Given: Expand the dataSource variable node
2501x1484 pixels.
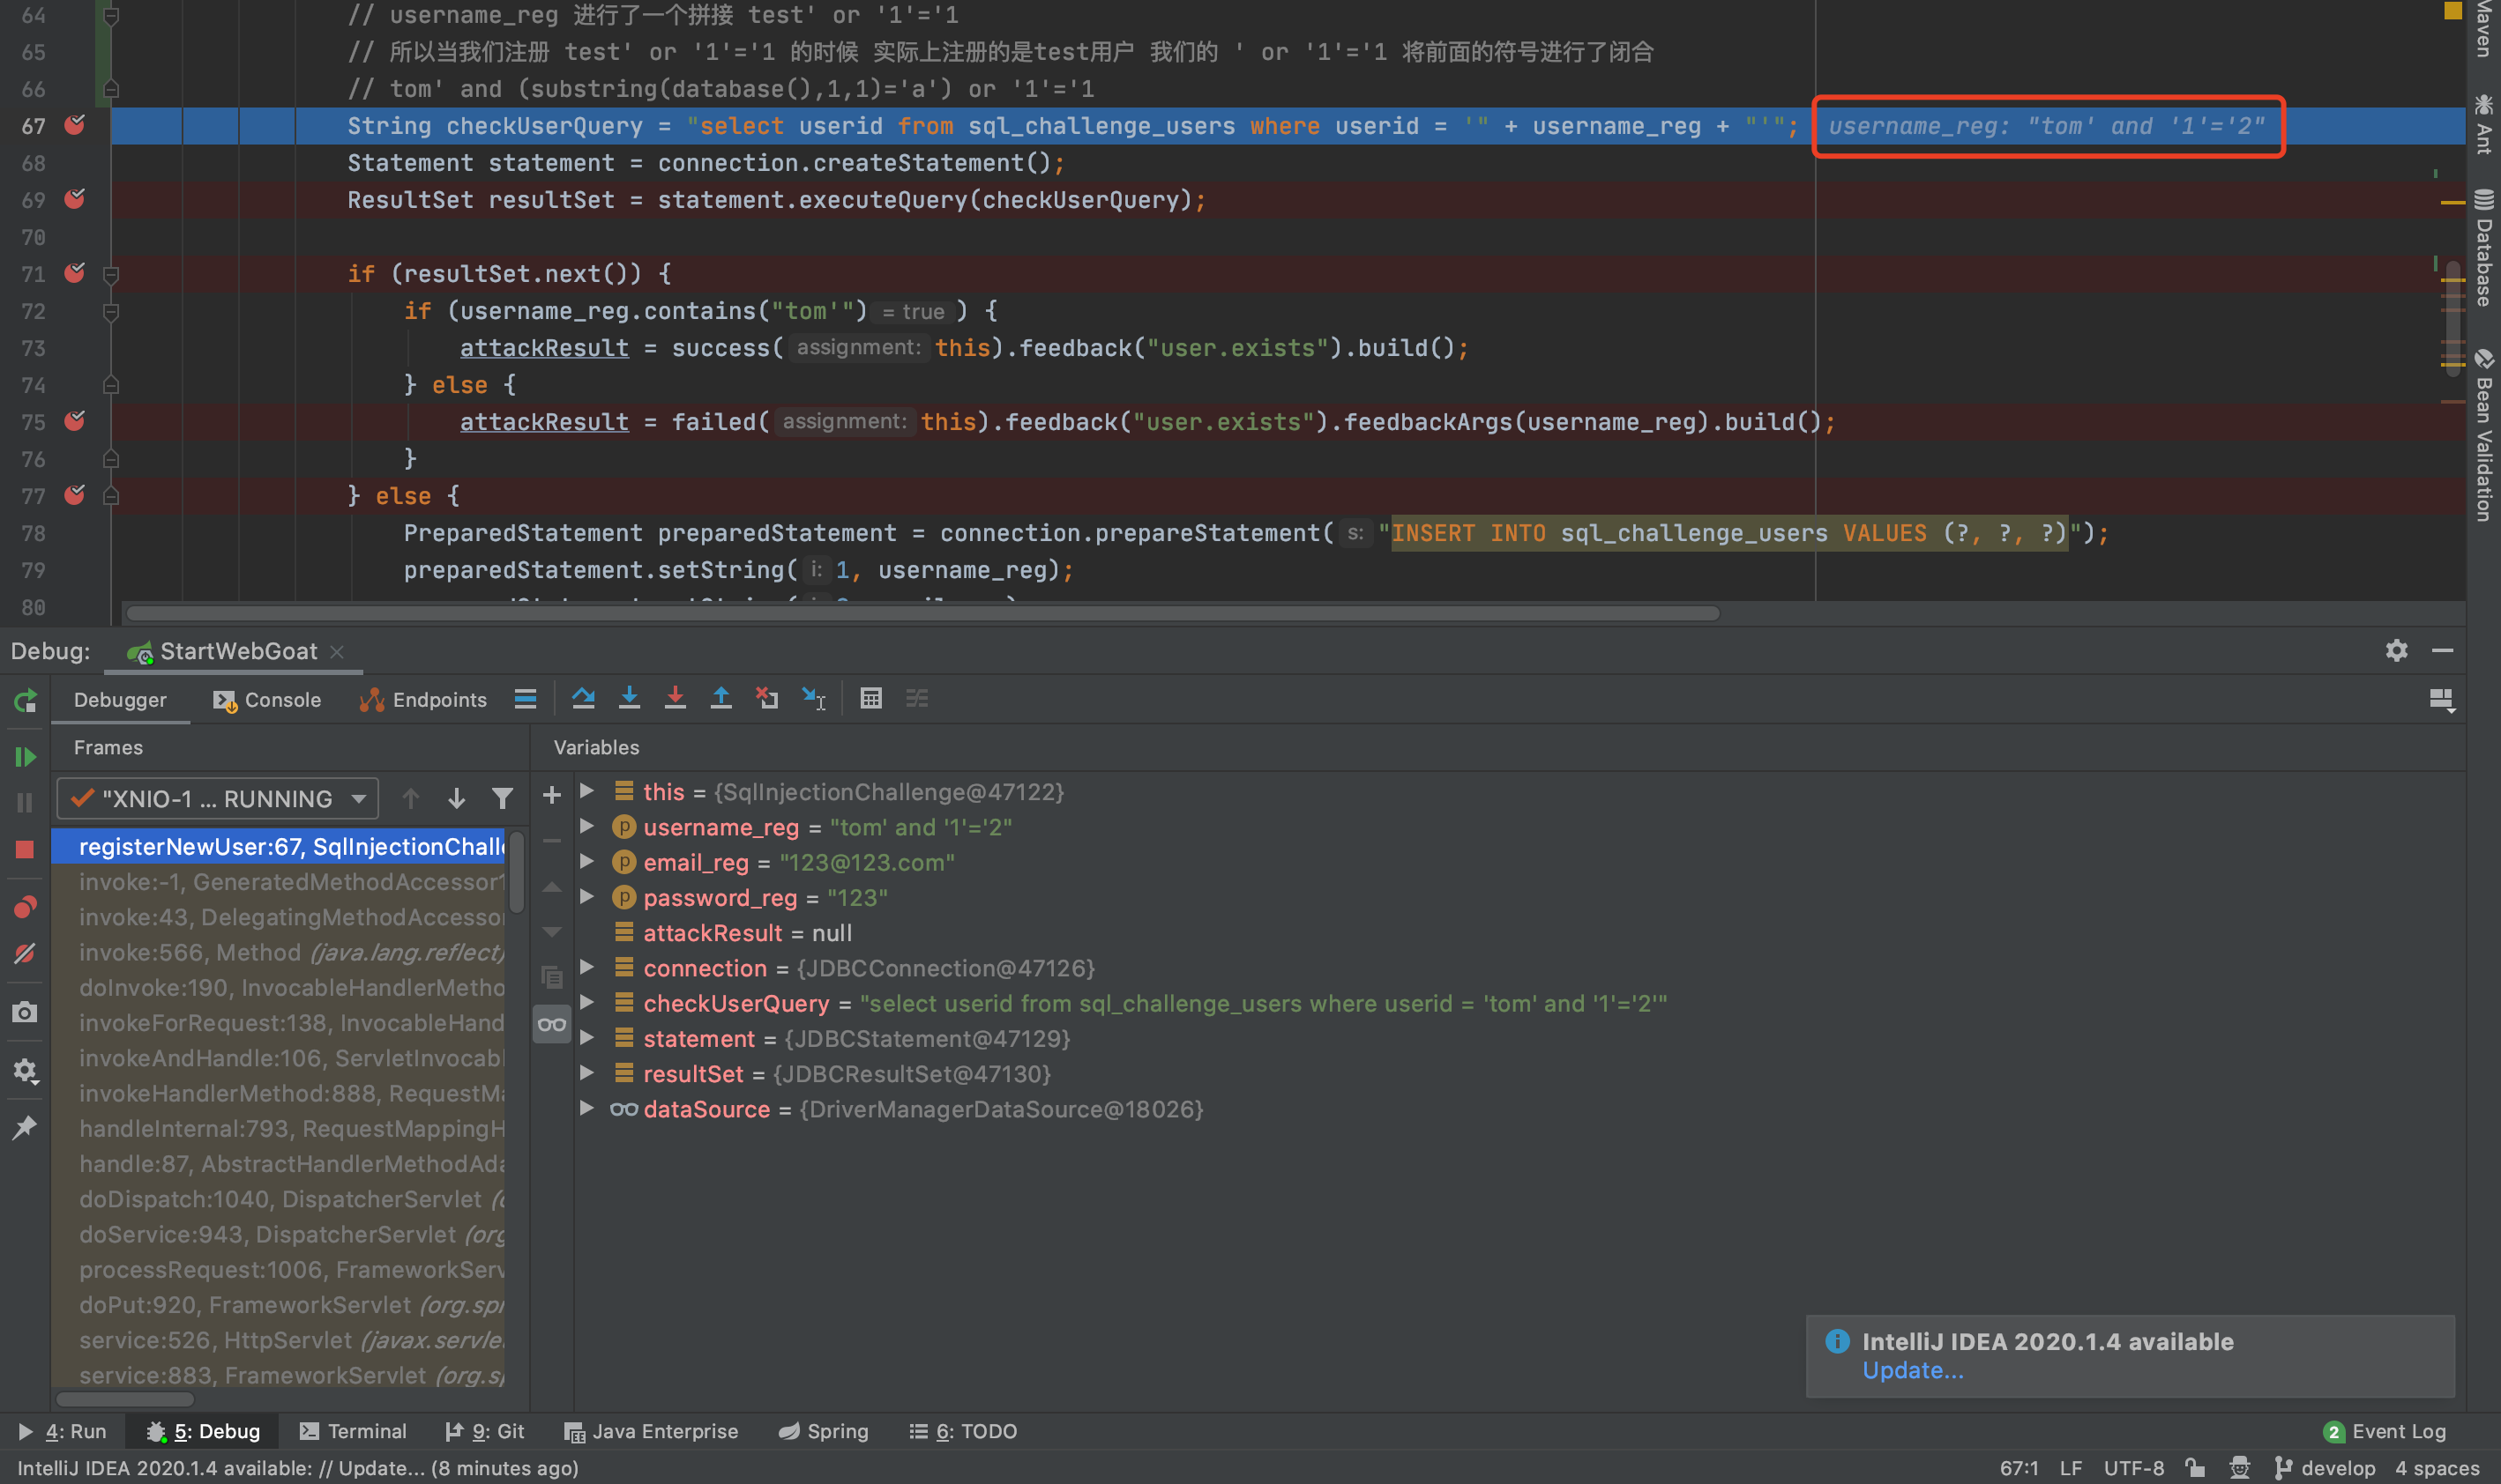Looking at the screenshot, I should click(588, 1109).
